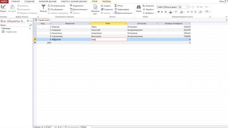This screenshot has height=128, width=228.
Task: Open the ФАЙЛ tab
Action: pos(4,1)
